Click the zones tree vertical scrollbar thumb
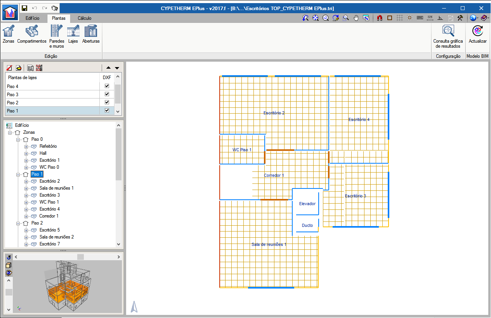The width and height of the screenshot is (491, 318). (118, 154)
